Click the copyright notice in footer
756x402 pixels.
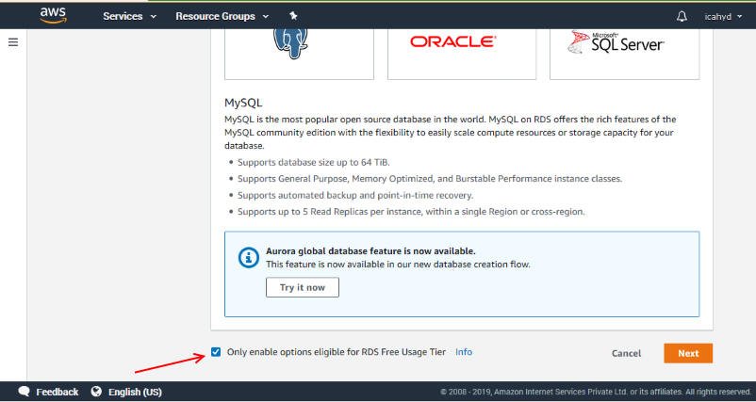pyautogui.click(x=596, y=392)
